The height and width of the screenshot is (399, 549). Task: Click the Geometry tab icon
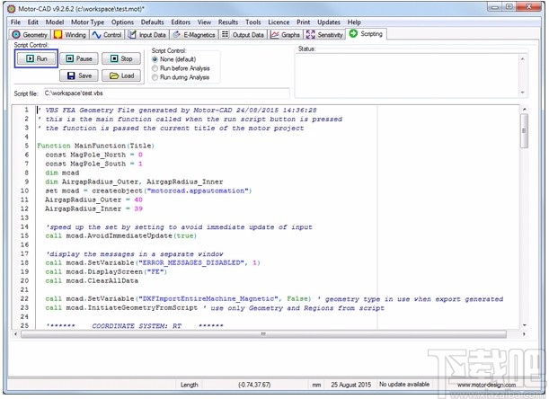[x=16, y=35]
